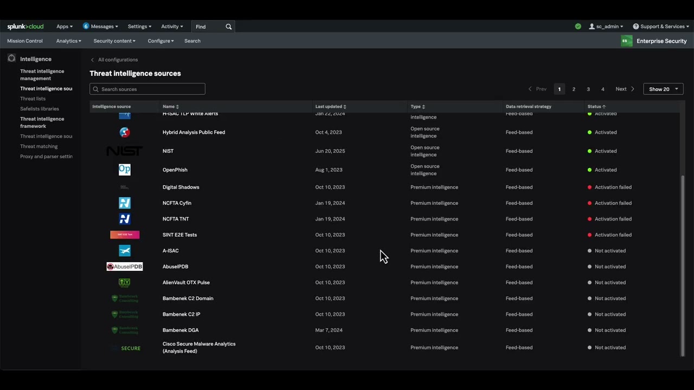Click the help icon beside Support & Services

click(636, 27)
